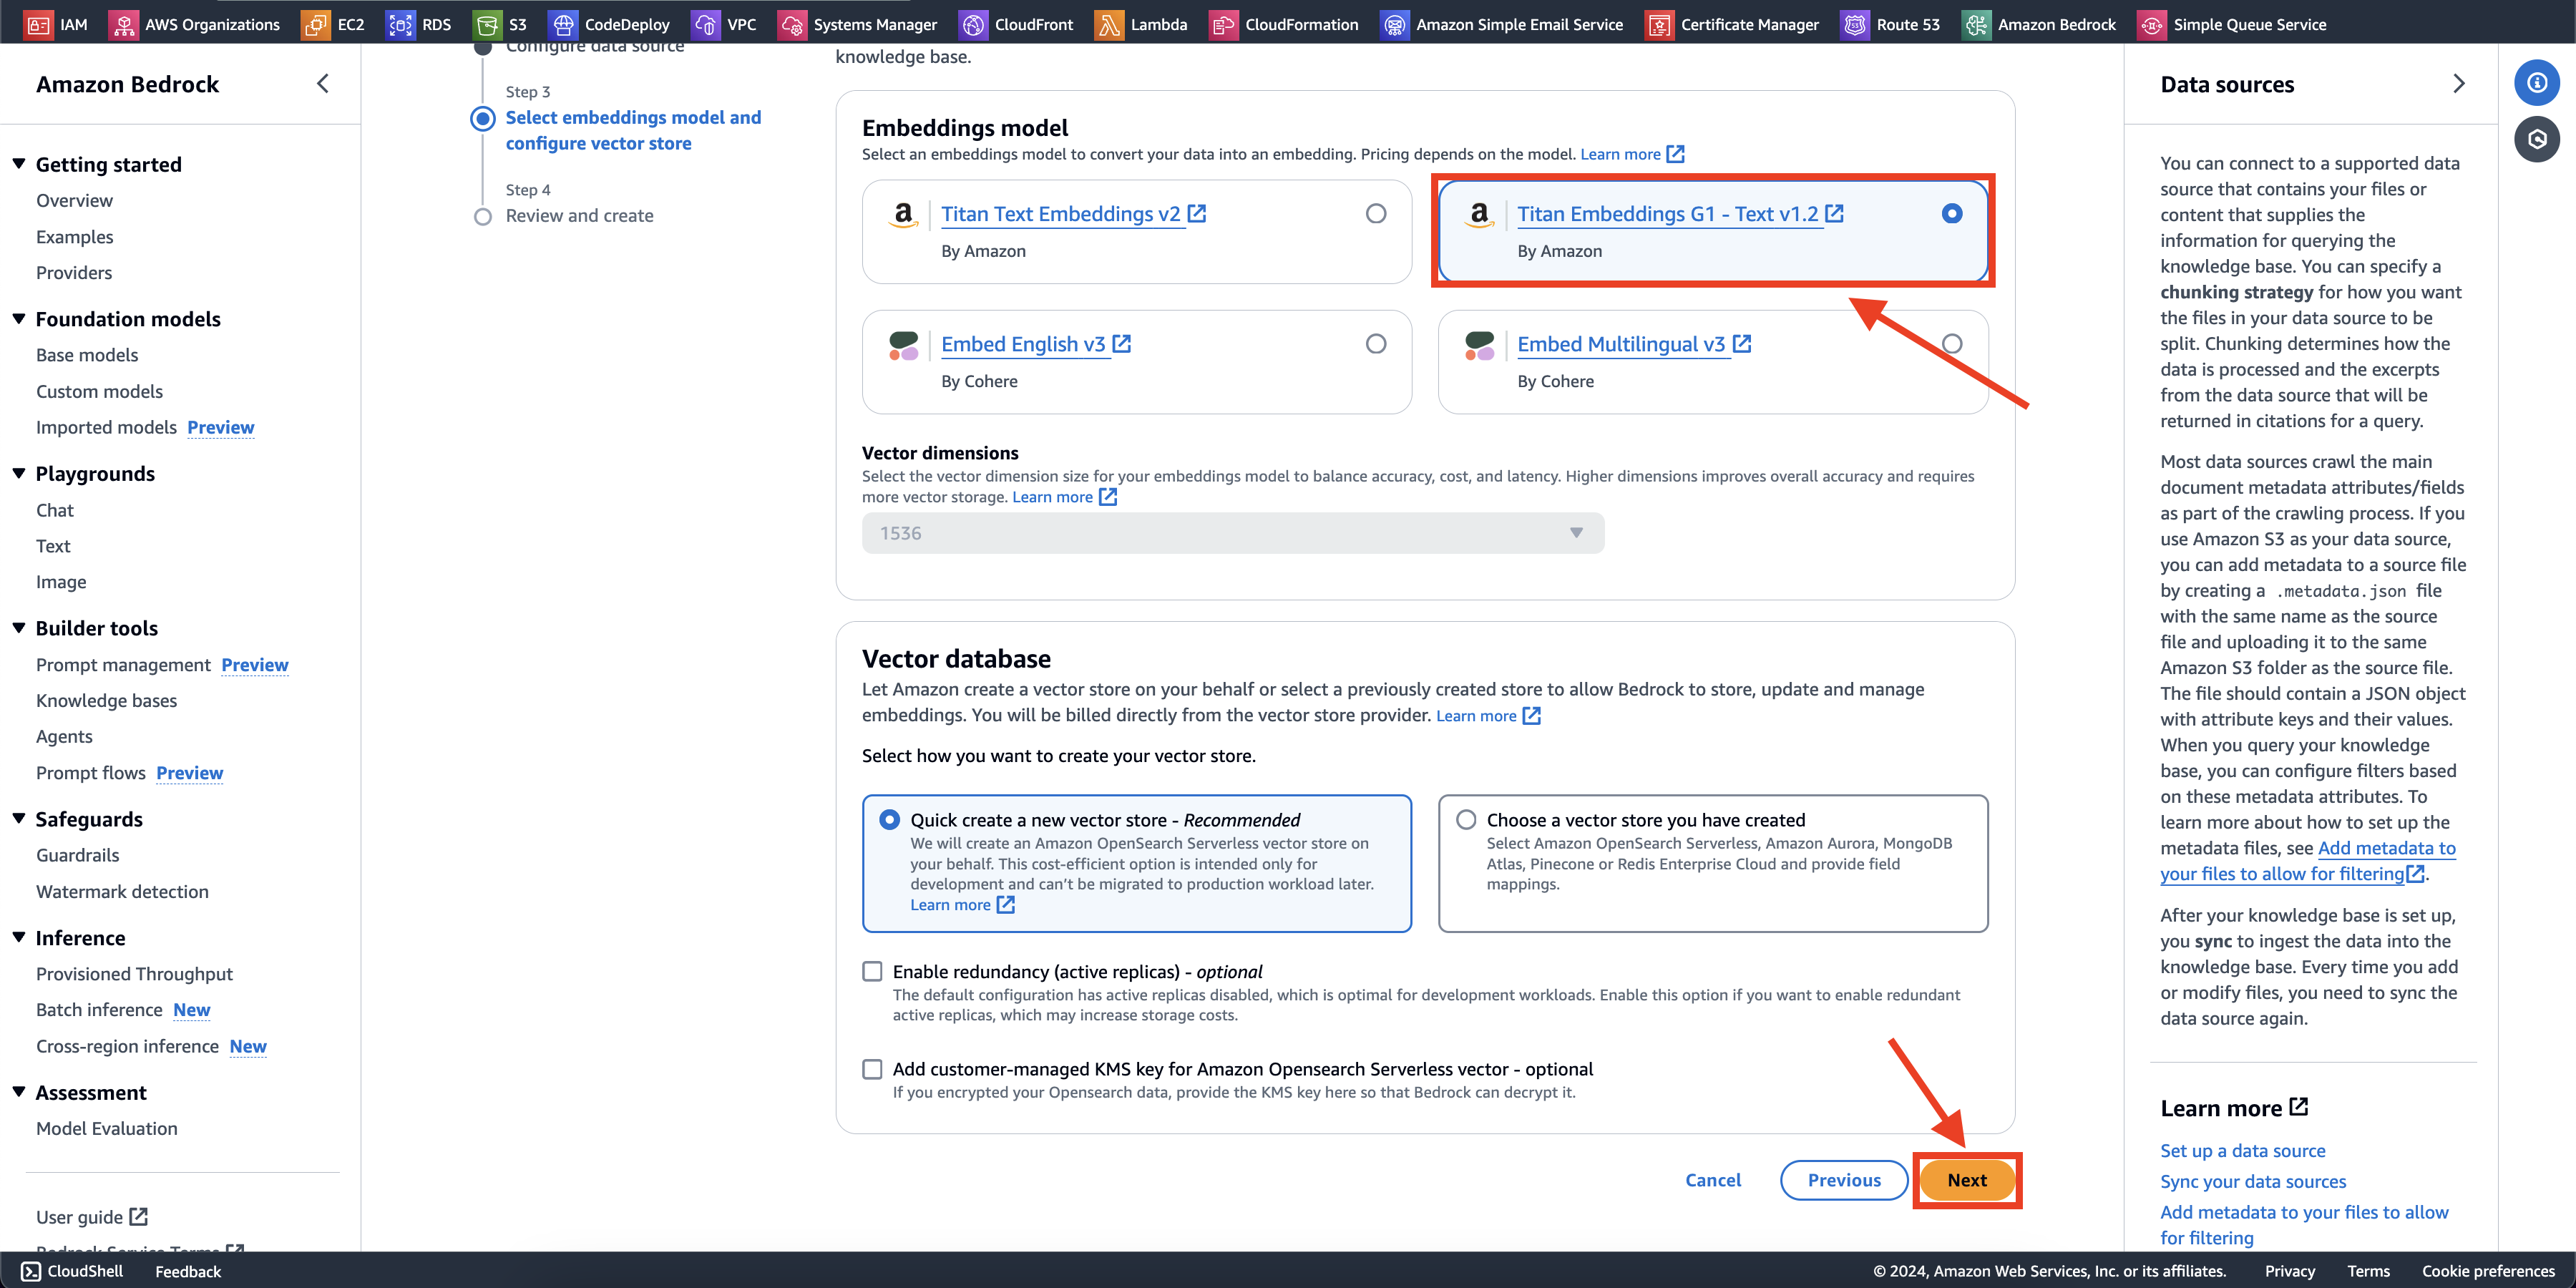Collapse the Foundation models section
The width and height of the screenshot is (2576, 1288).
coord(19,318)
